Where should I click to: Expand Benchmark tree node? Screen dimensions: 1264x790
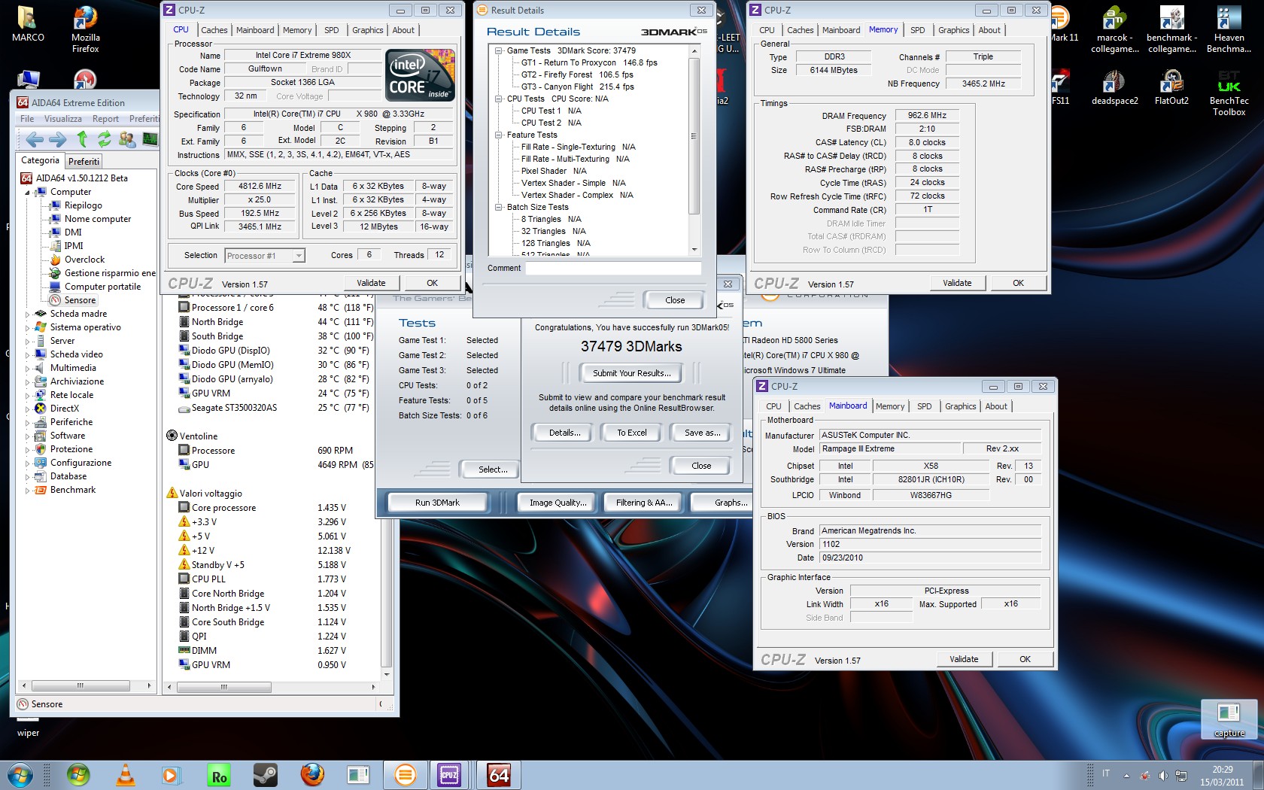pos(28,491)
